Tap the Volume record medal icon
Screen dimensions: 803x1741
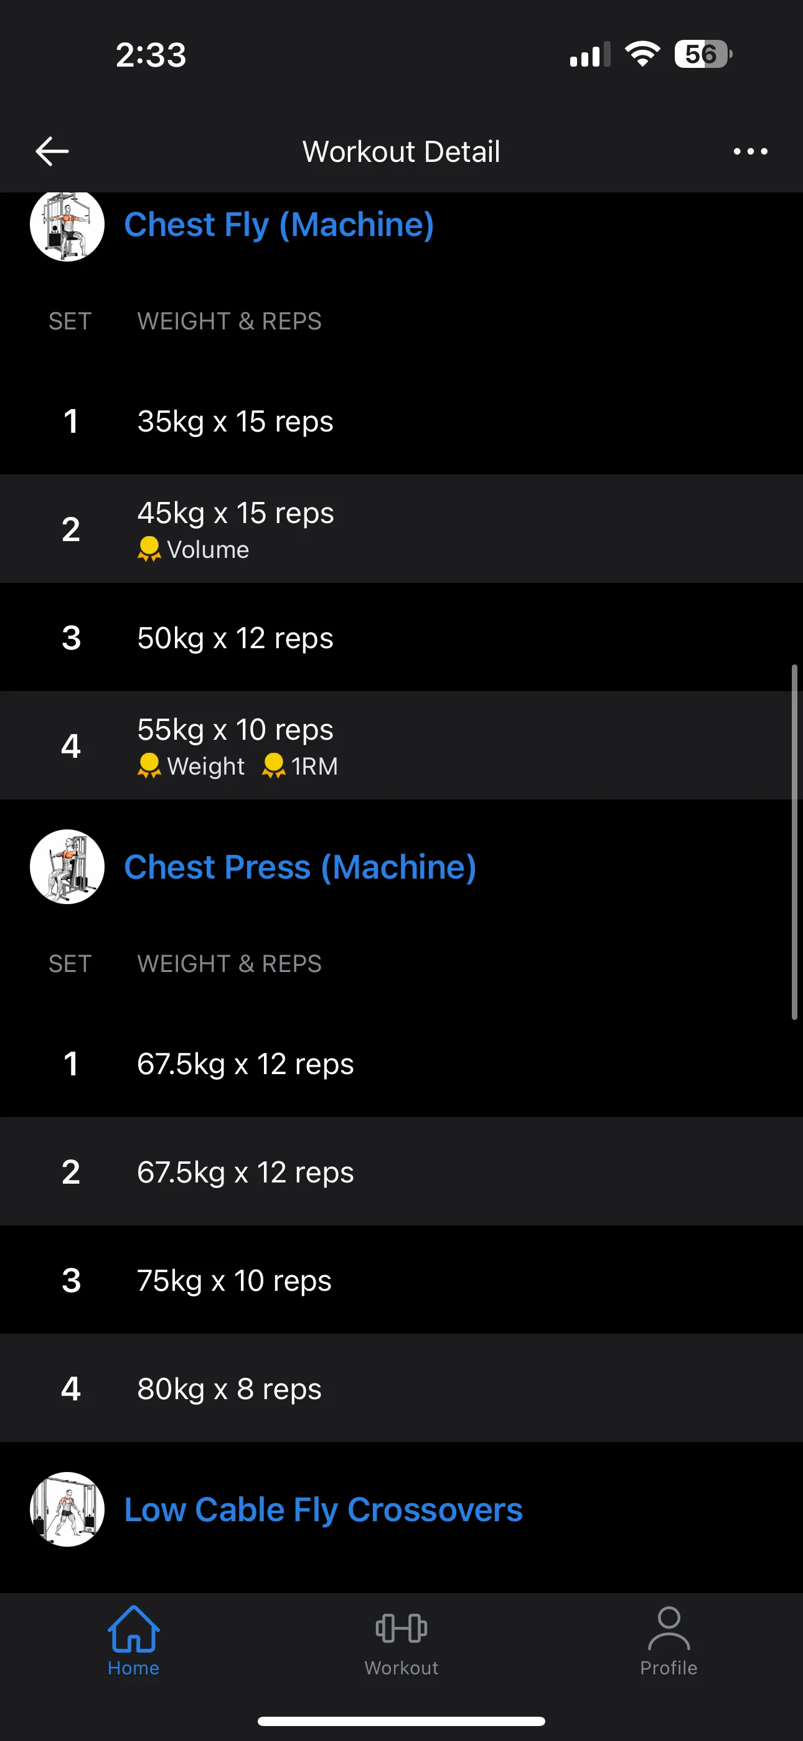click(x=149, y=549)
